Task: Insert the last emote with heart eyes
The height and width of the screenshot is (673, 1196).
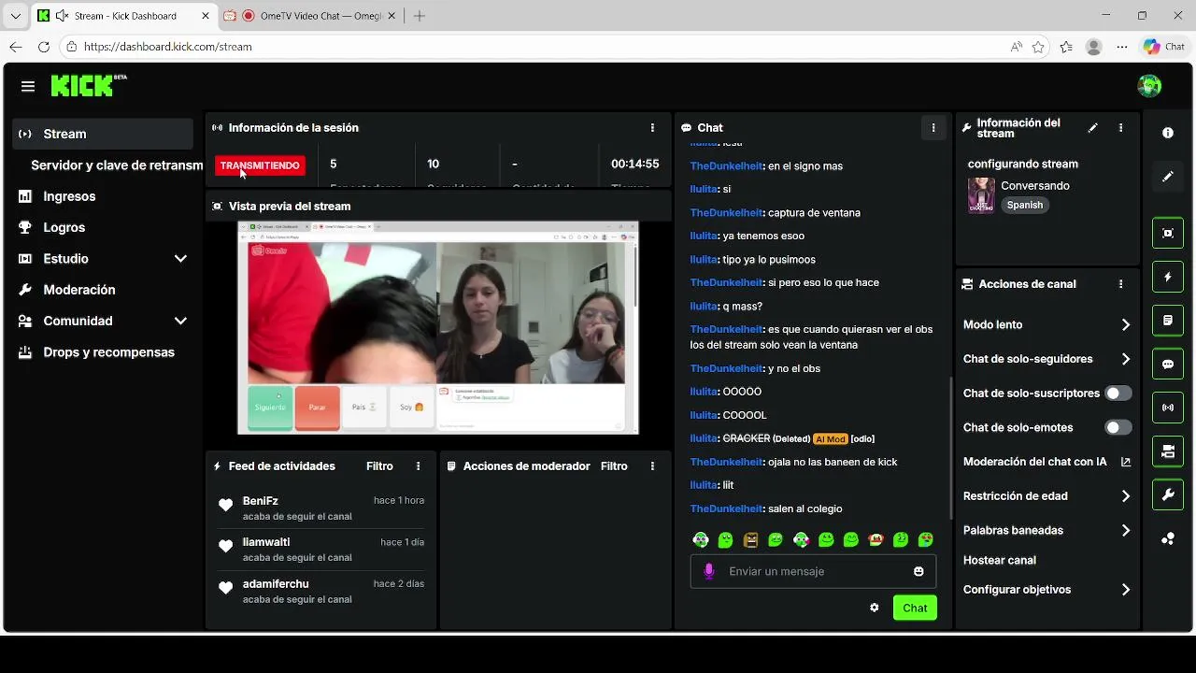Action: (925, 539)
